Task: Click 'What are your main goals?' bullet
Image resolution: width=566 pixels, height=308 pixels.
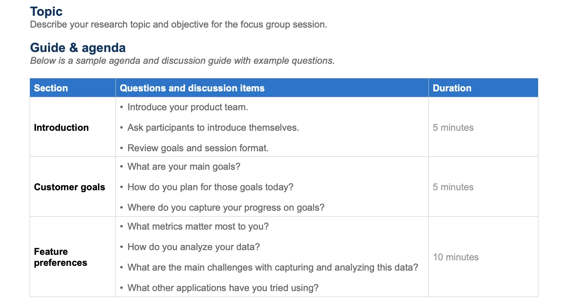Action: pos(184,167)
